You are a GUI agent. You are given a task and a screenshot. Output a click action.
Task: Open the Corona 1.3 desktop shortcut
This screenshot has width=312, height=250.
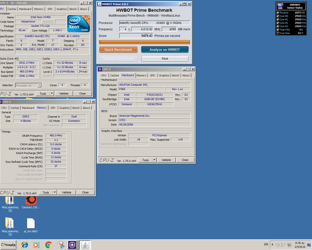pyautogui.click(x=31, y=200)
